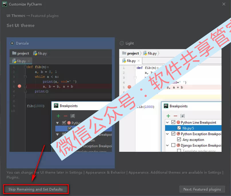Toggle Python Line Breakpoint checkbox in Light preview
This screenshot has height=196, width=231.
(173, 122)
